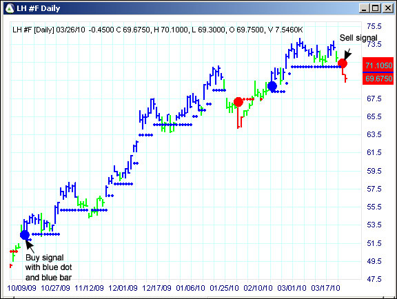This screenshot has height=299, width=397.
Task: Close the LH #F Daily chart window
Action: 387,8
